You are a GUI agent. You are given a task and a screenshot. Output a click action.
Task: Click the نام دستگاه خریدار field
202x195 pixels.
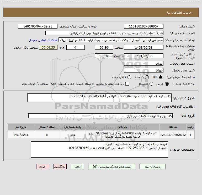[104, 33]
